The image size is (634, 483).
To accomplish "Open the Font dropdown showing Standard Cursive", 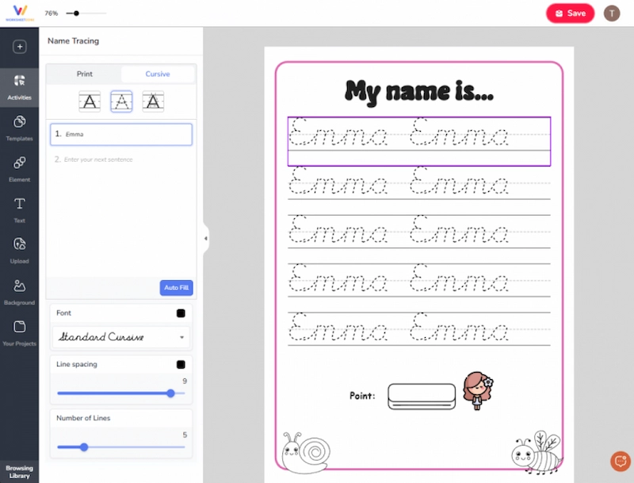I will tap(120, 338).
